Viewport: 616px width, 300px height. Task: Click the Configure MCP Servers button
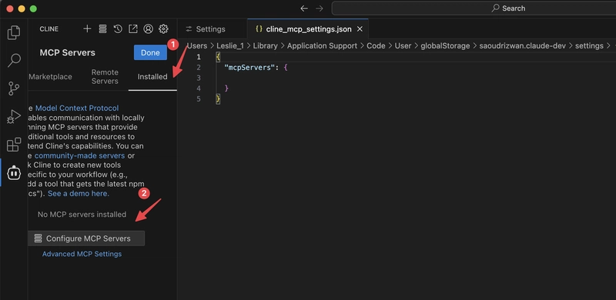[86, 238]
